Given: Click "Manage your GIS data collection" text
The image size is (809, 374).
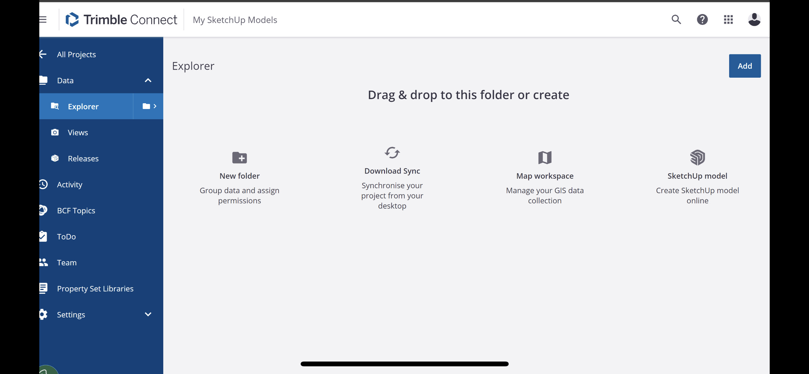Looking at the screenshot, I should coord(545,195).
